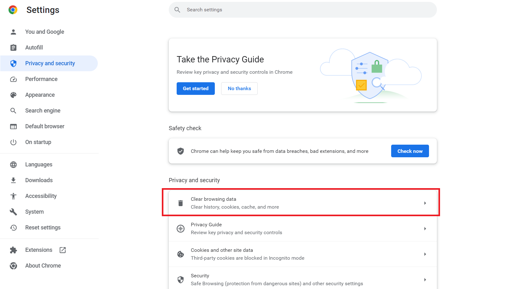The width and height of the screenshot is (529, 289).
Task: Go to Autofill settings
Action: pos(49,48)
